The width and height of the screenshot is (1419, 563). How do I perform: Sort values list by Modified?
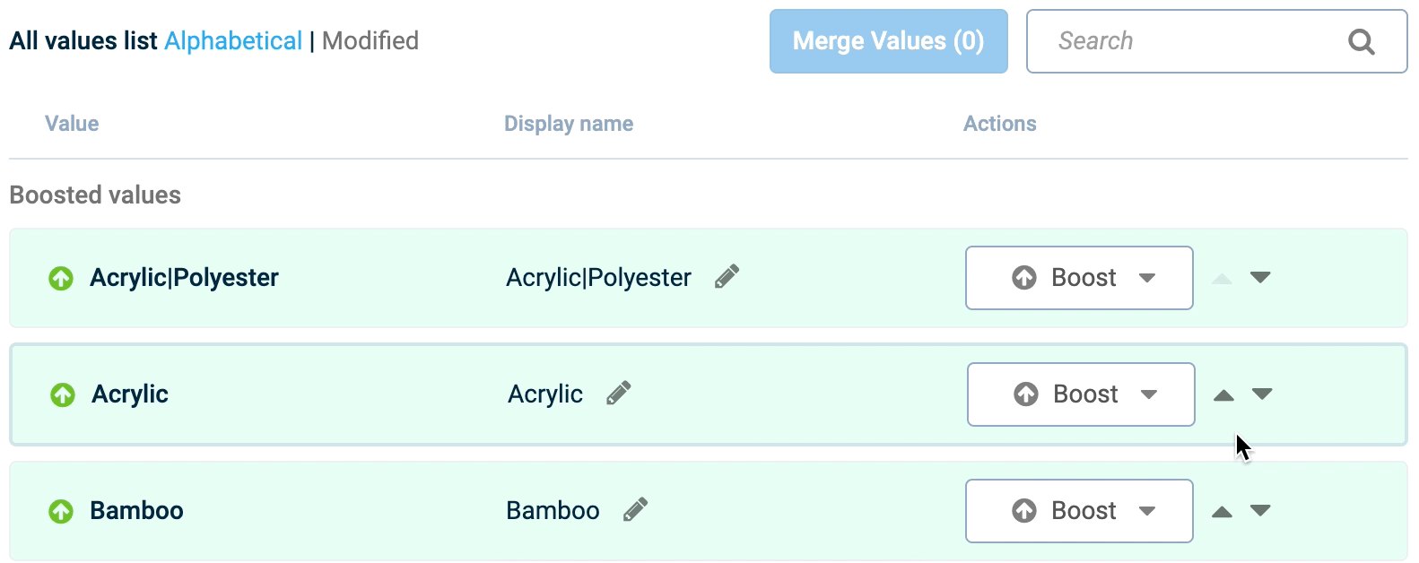(x=370, y=41)
